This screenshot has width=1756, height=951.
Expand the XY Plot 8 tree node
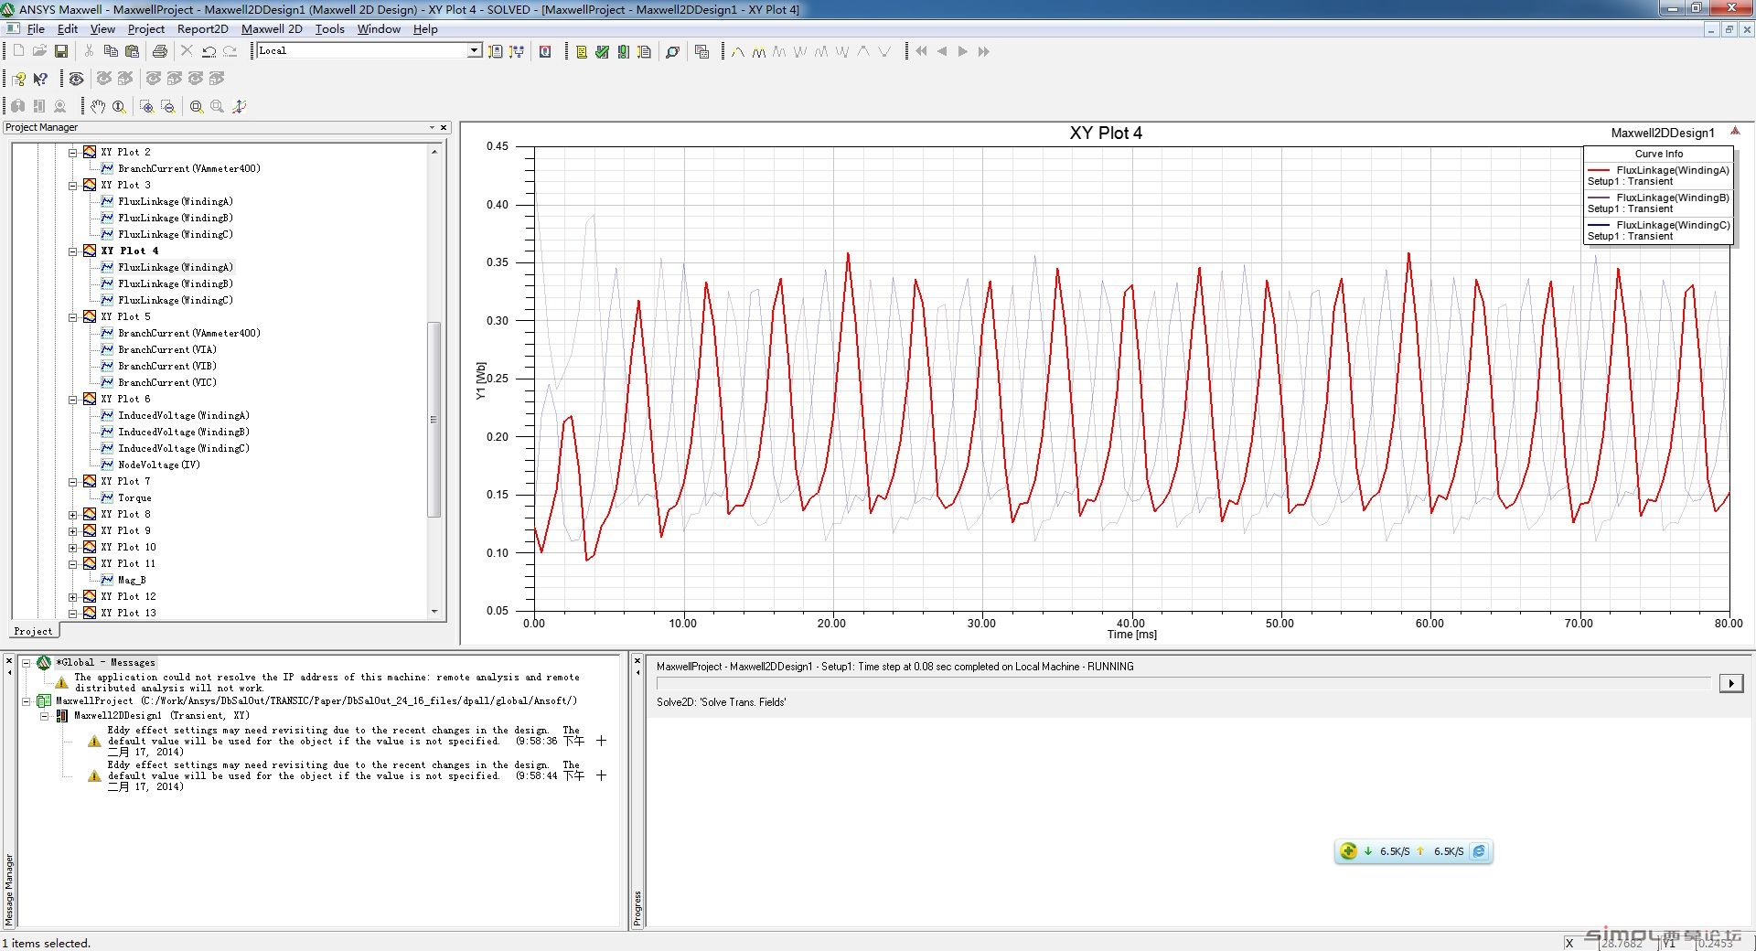(x=73, y=515)
